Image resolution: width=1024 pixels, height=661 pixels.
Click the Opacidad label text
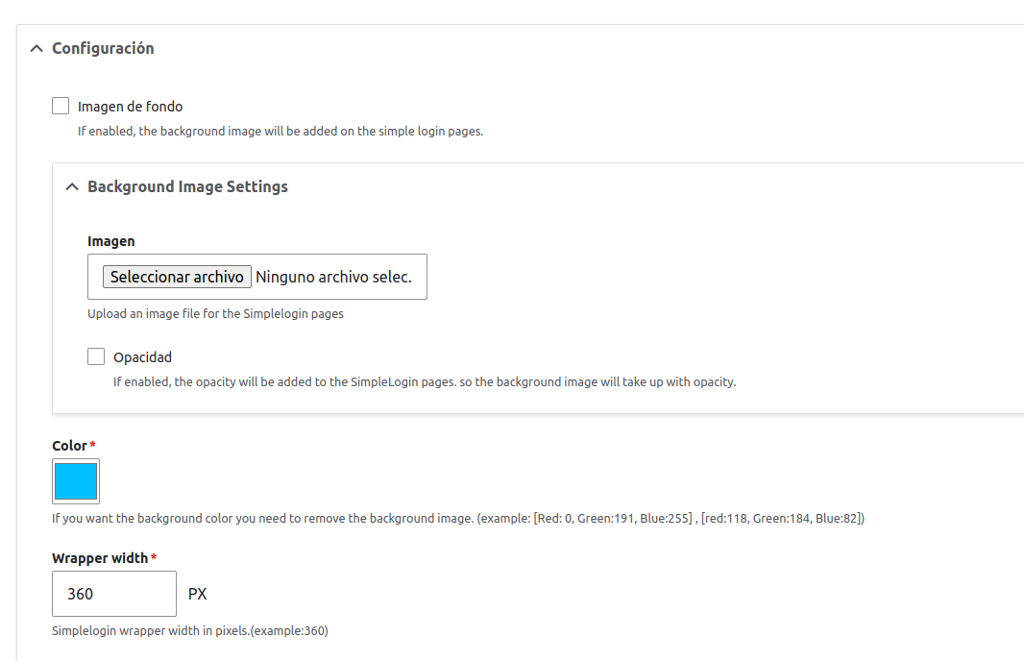tap(142, 357)
